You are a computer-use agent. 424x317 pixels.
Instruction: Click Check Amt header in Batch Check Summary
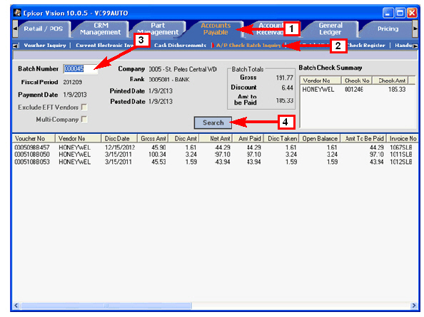click(390, 80)
